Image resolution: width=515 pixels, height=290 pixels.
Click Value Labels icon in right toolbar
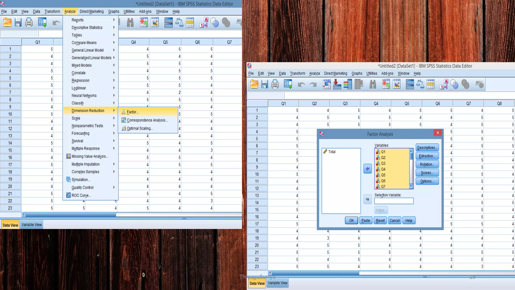(x=444, y=84)
